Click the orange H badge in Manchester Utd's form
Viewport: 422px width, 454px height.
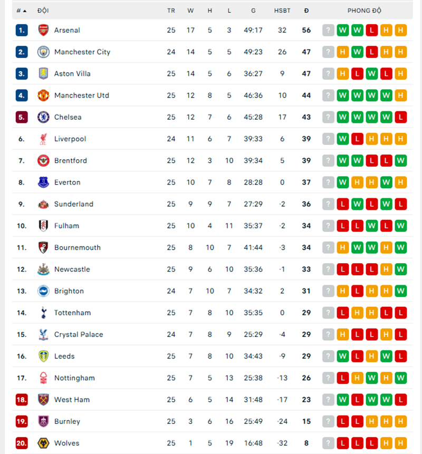401,95
